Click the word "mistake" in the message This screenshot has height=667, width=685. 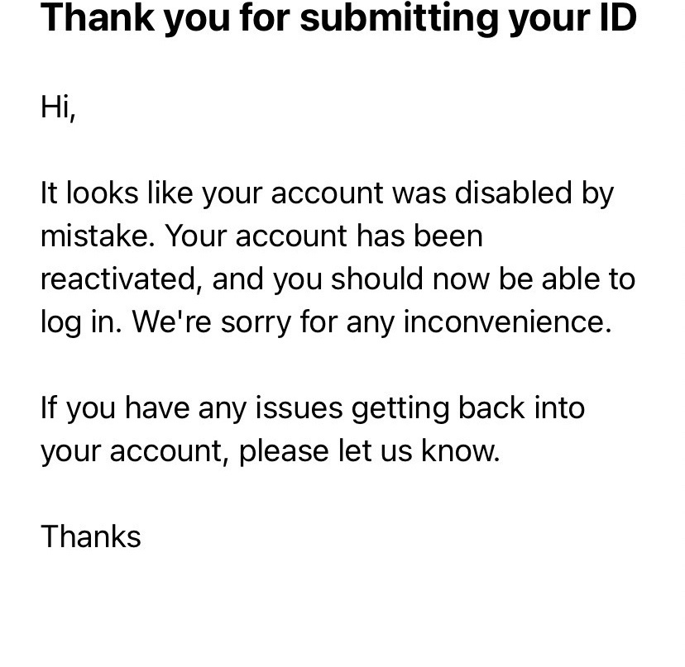point(95,236)
